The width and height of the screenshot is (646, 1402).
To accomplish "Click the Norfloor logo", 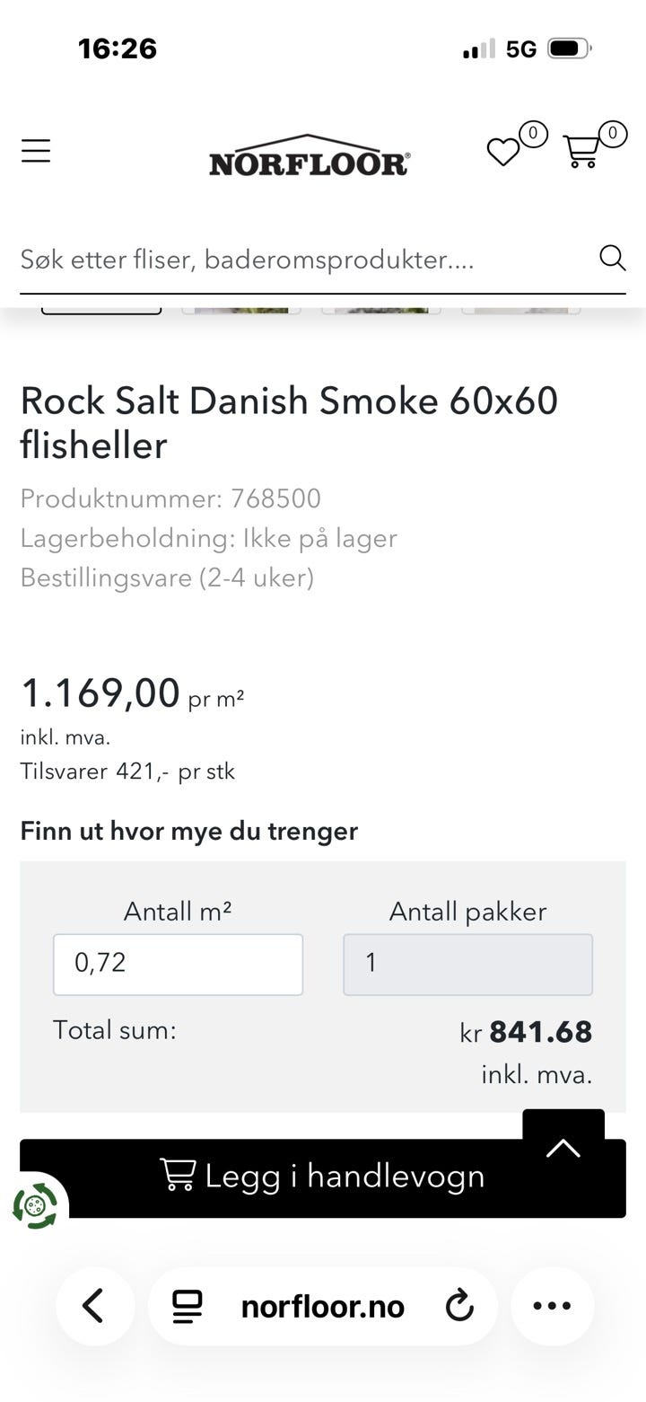I will coord(310,155).
